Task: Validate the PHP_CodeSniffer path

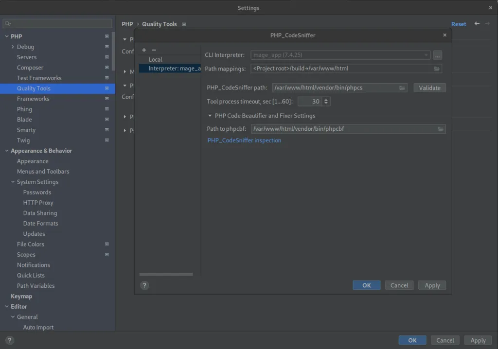Action: (429, 87)
